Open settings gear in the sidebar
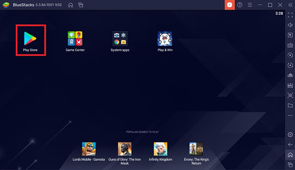Image resolution: width=295 pixels, height=170 pixels. tap(290, 134)
